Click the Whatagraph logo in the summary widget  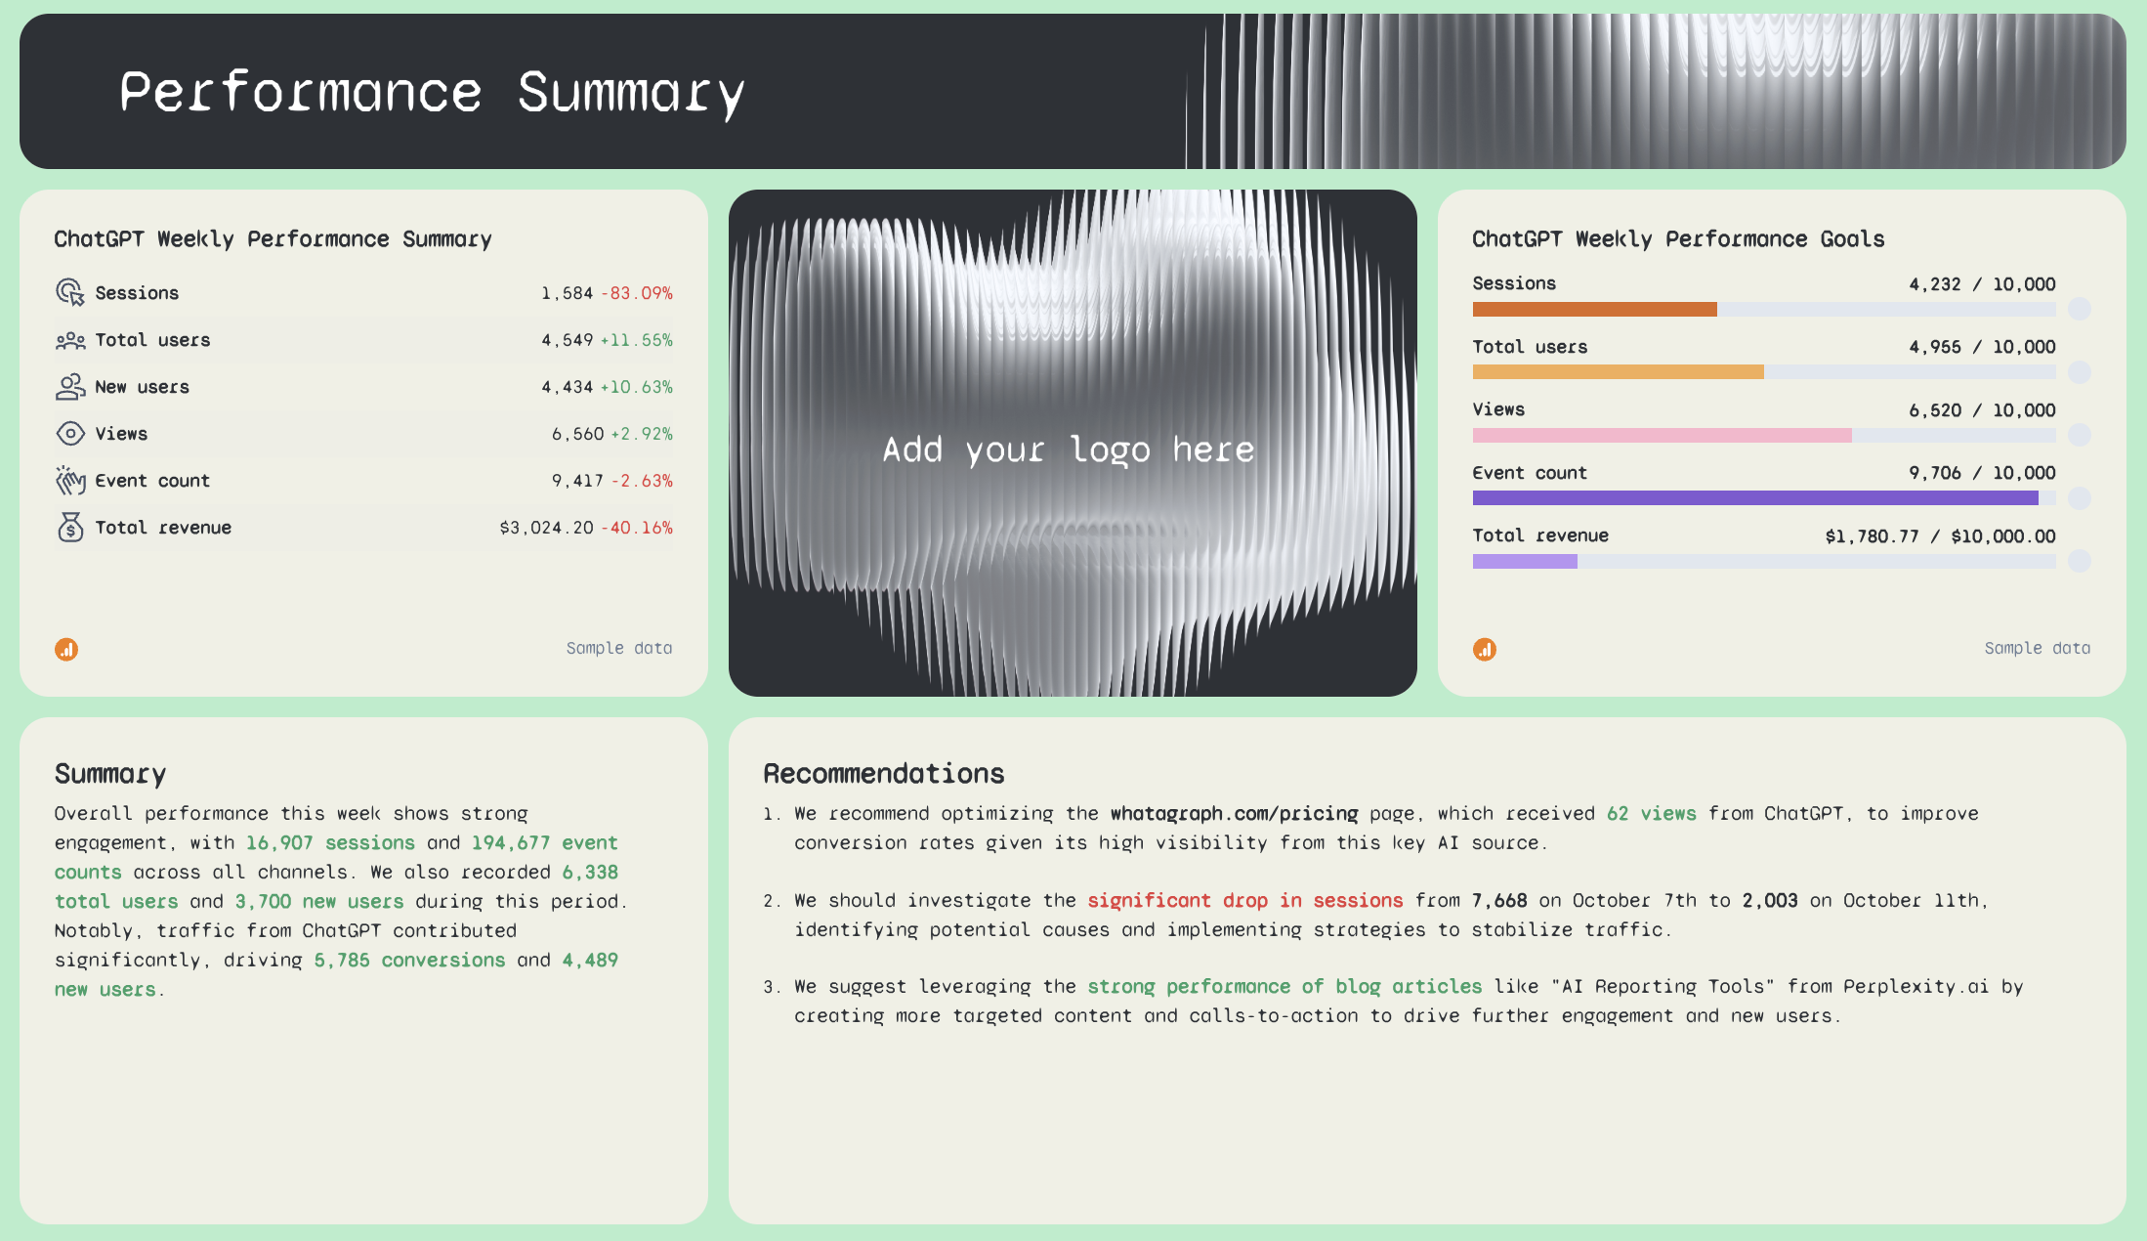(x=66, y=648)
